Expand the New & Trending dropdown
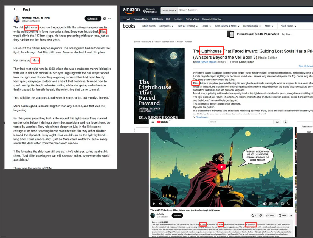The image size is (313, 238). (187, 26)
